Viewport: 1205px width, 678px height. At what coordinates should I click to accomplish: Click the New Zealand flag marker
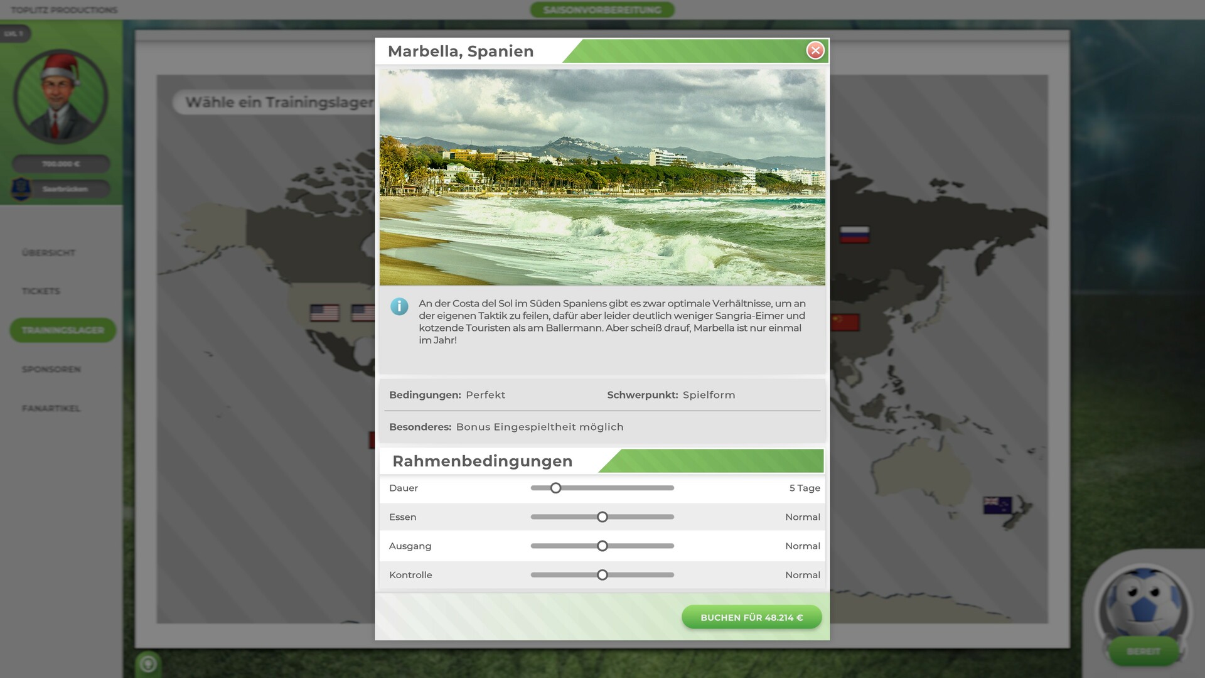tap(997, 505)
